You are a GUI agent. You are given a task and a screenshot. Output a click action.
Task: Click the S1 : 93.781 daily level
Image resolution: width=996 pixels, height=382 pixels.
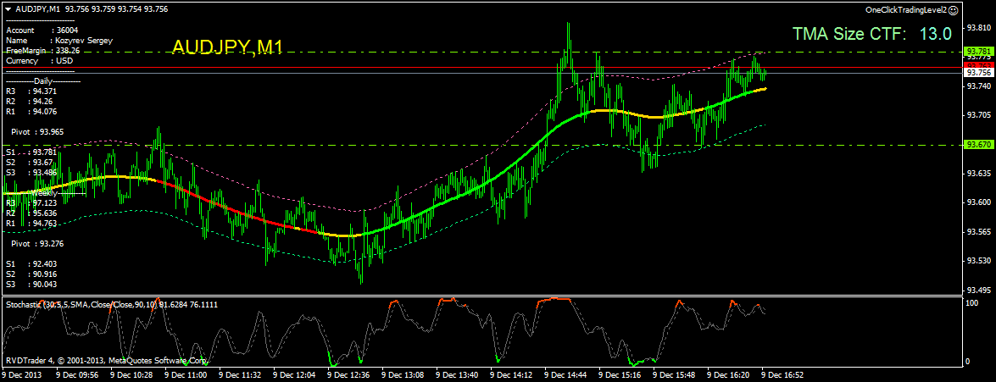click(x=31, y=152)
